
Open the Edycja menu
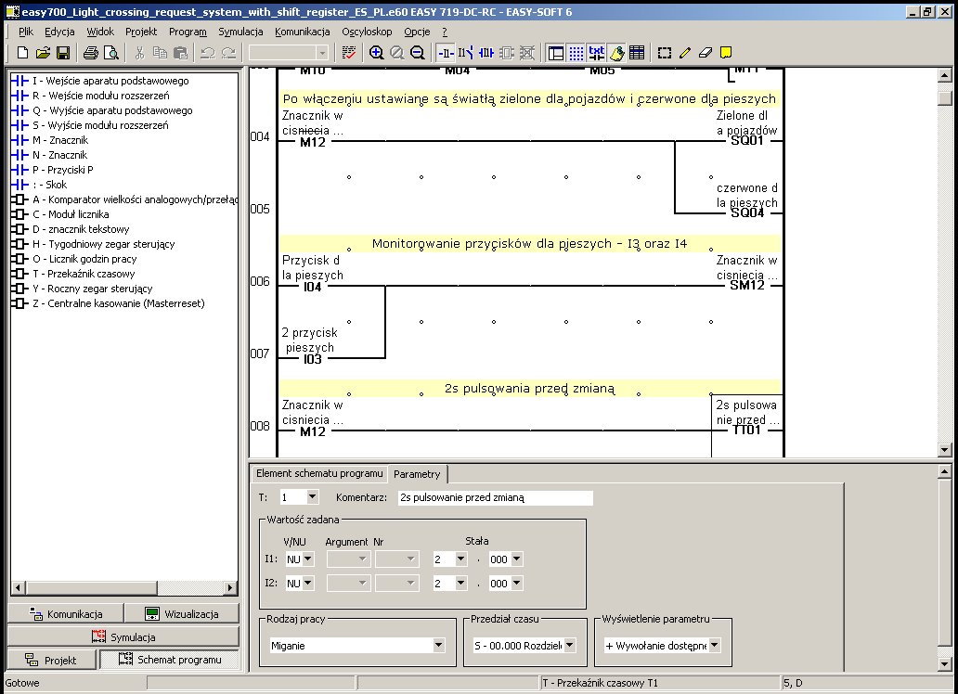[59, 32]
